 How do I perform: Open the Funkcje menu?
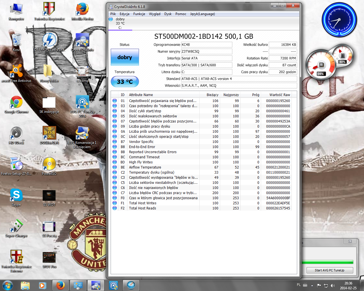click(139, 14)
